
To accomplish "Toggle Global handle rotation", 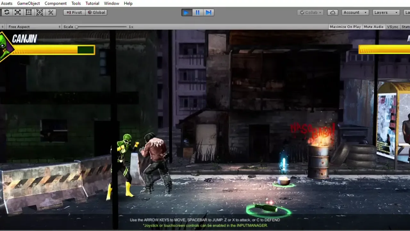I will pos(96,13).
